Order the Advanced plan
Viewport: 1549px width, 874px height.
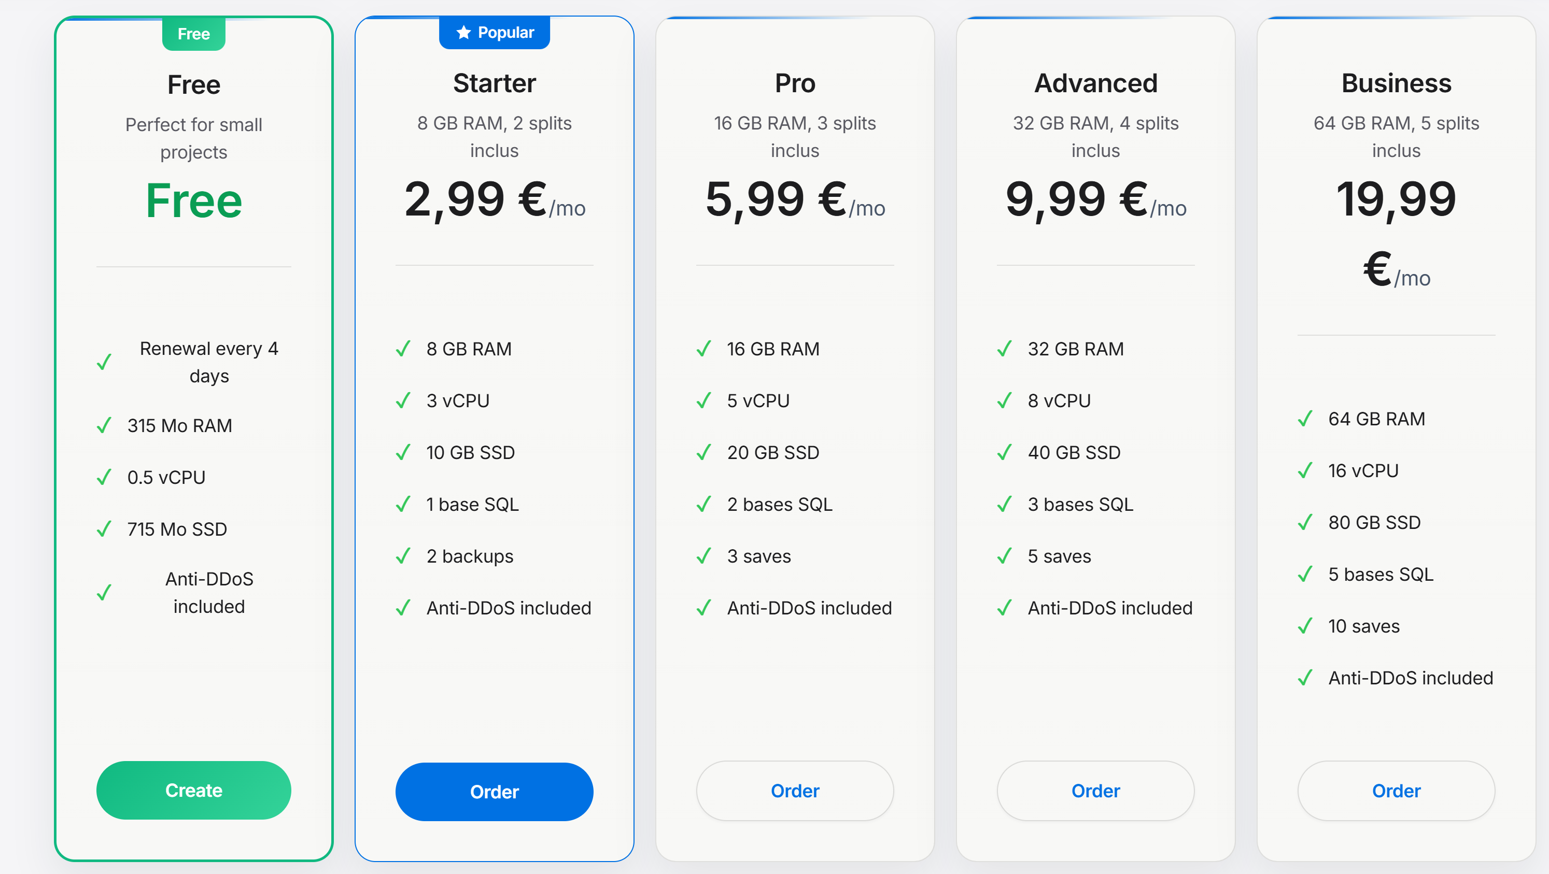point(1095,791)
